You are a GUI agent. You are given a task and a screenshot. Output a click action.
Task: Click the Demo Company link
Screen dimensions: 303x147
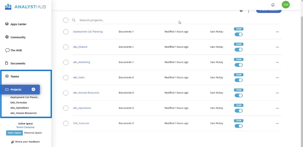pos(25,127)
